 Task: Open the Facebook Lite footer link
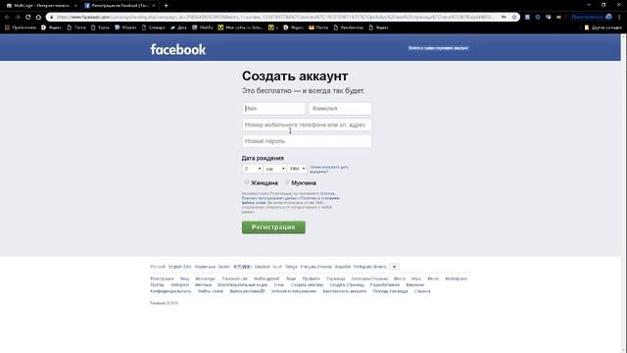pos(235,278)
